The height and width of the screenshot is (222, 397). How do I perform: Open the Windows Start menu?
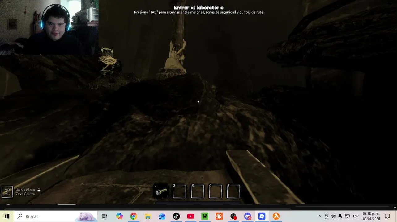7,216
